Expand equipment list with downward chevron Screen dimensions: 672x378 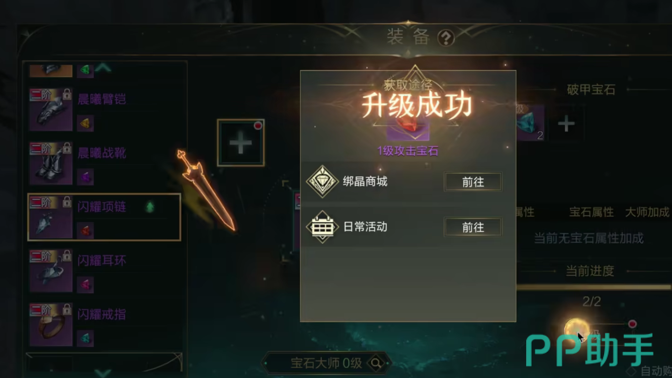(103, 373)
